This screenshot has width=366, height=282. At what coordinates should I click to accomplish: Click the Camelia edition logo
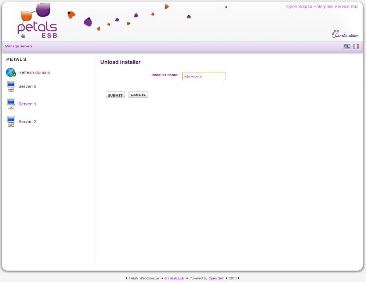(345, 35)
